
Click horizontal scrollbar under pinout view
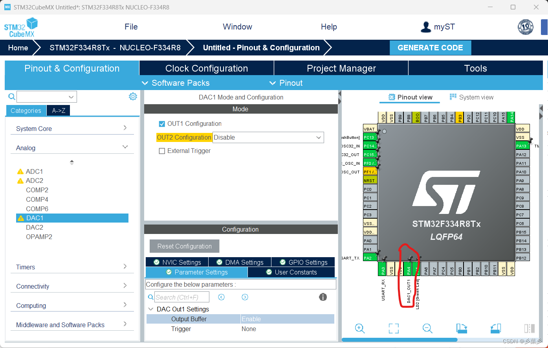click(400, 340)
